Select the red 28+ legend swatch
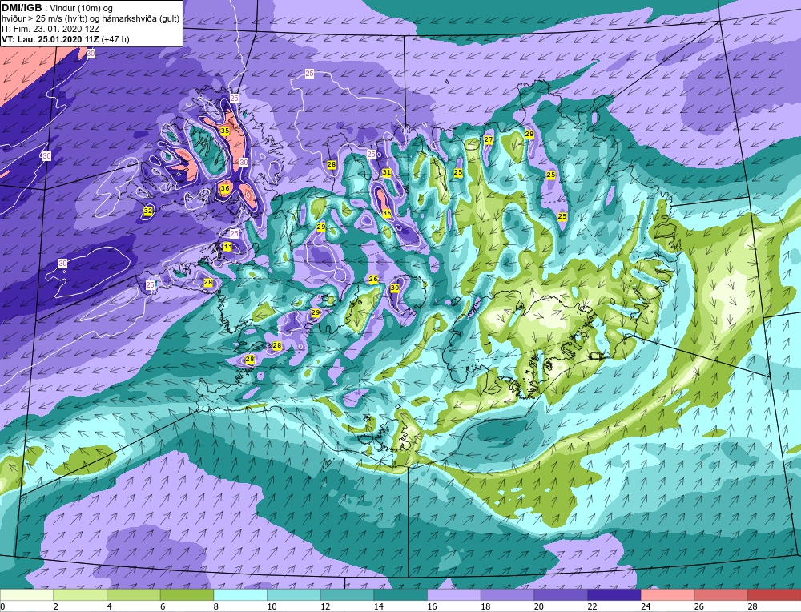The height and width of the screenshot is (612, 801). pyautogui.click(x=775, y=594)
